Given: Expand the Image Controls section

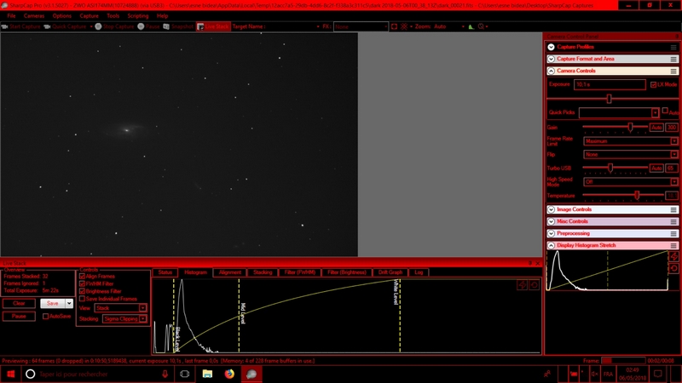Looking at the screenshot, I should (551, 209).
